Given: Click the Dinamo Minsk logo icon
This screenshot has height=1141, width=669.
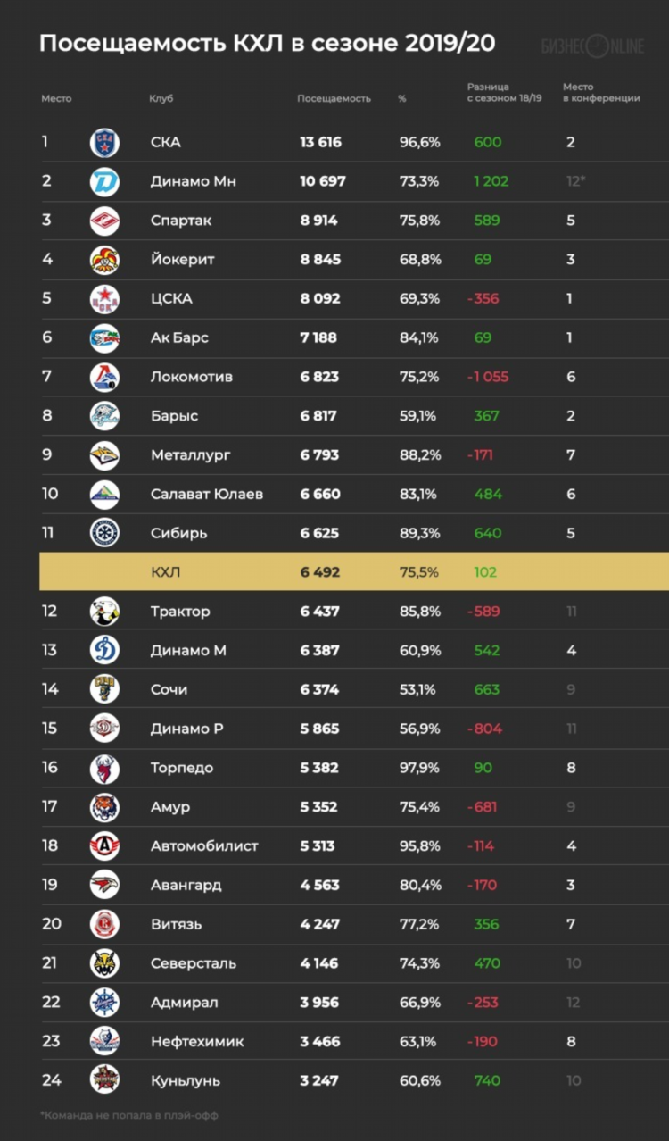Looking at the screenshot, I should [x=104, y=182].
